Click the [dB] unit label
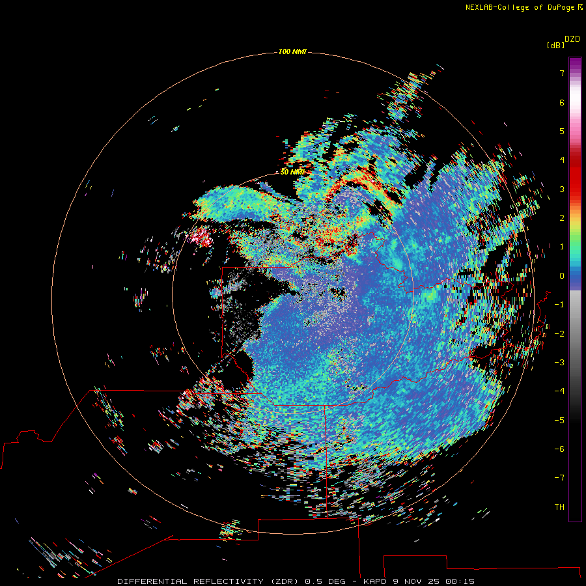The width and height of the screenshot is (586, 586). pos(556,45)
